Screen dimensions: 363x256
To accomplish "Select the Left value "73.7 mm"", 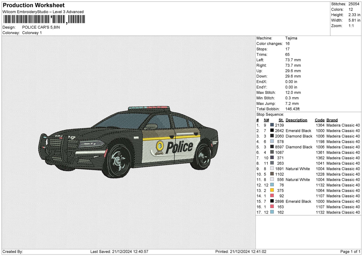I will tap(293, 60).
